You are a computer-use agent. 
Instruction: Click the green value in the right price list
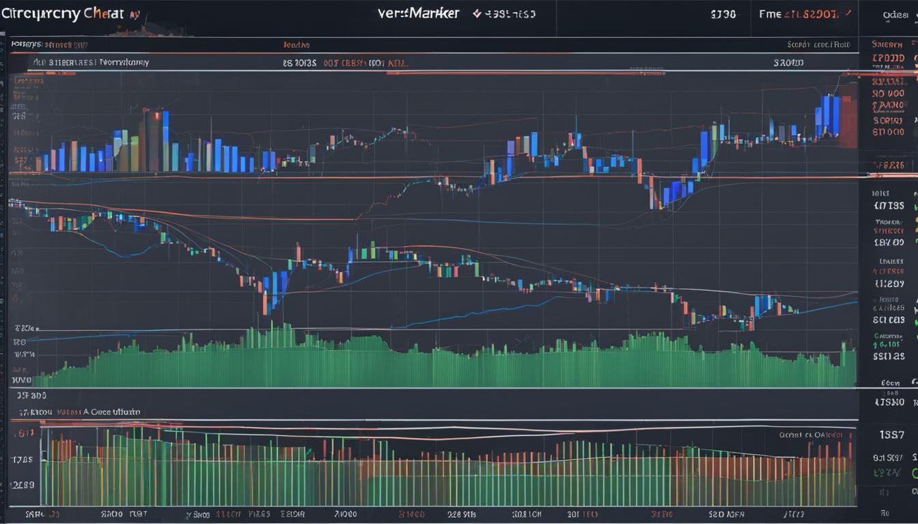pyautogui.click(x=888, y=472)
